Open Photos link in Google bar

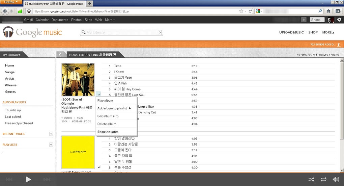pos(76,20)
